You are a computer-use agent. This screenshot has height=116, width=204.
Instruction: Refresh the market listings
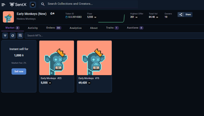(x=13, y=36)
